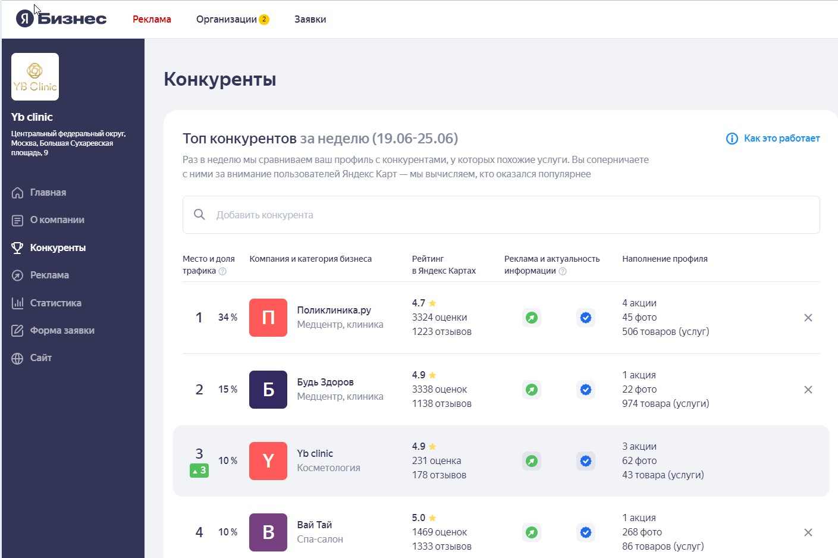Click the trophy icon next to Конкуренты

point(18,248)
